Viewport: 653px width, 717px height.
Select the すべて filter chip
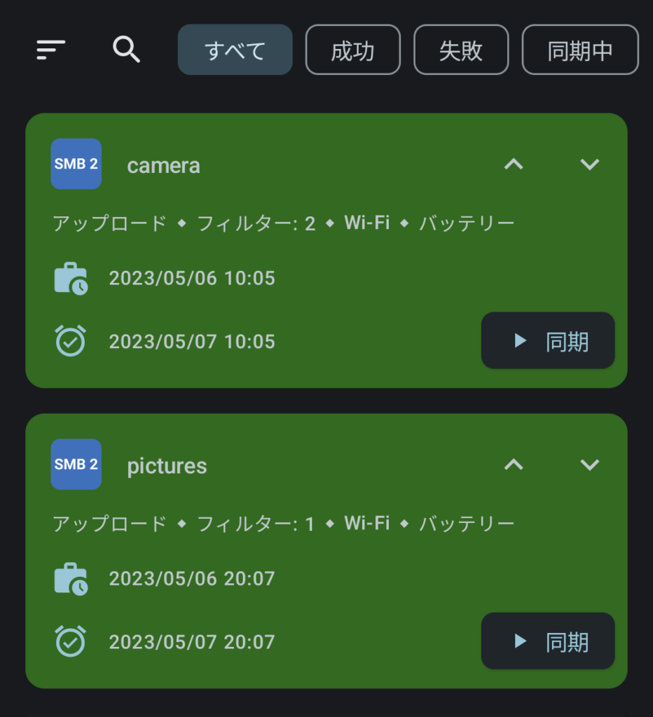[x=235, y=50]
